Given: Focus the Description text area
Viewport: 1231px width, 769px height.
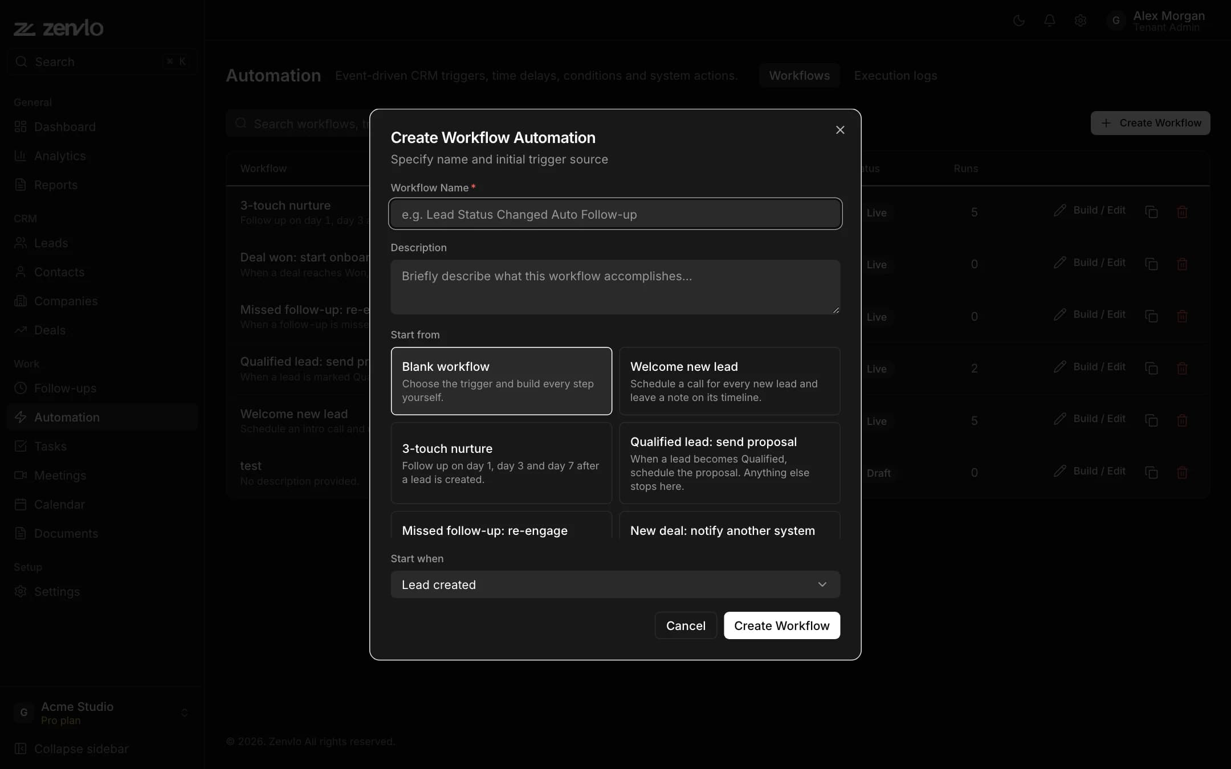Looking at the screenshot, I should point(615,287).
